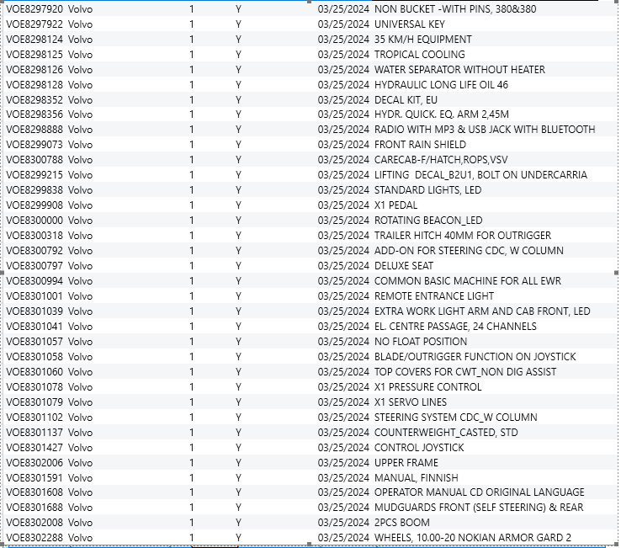This screenshot has width=621, height=548.
Task: Select part number VOE8301001
Action: click(34, 296)
